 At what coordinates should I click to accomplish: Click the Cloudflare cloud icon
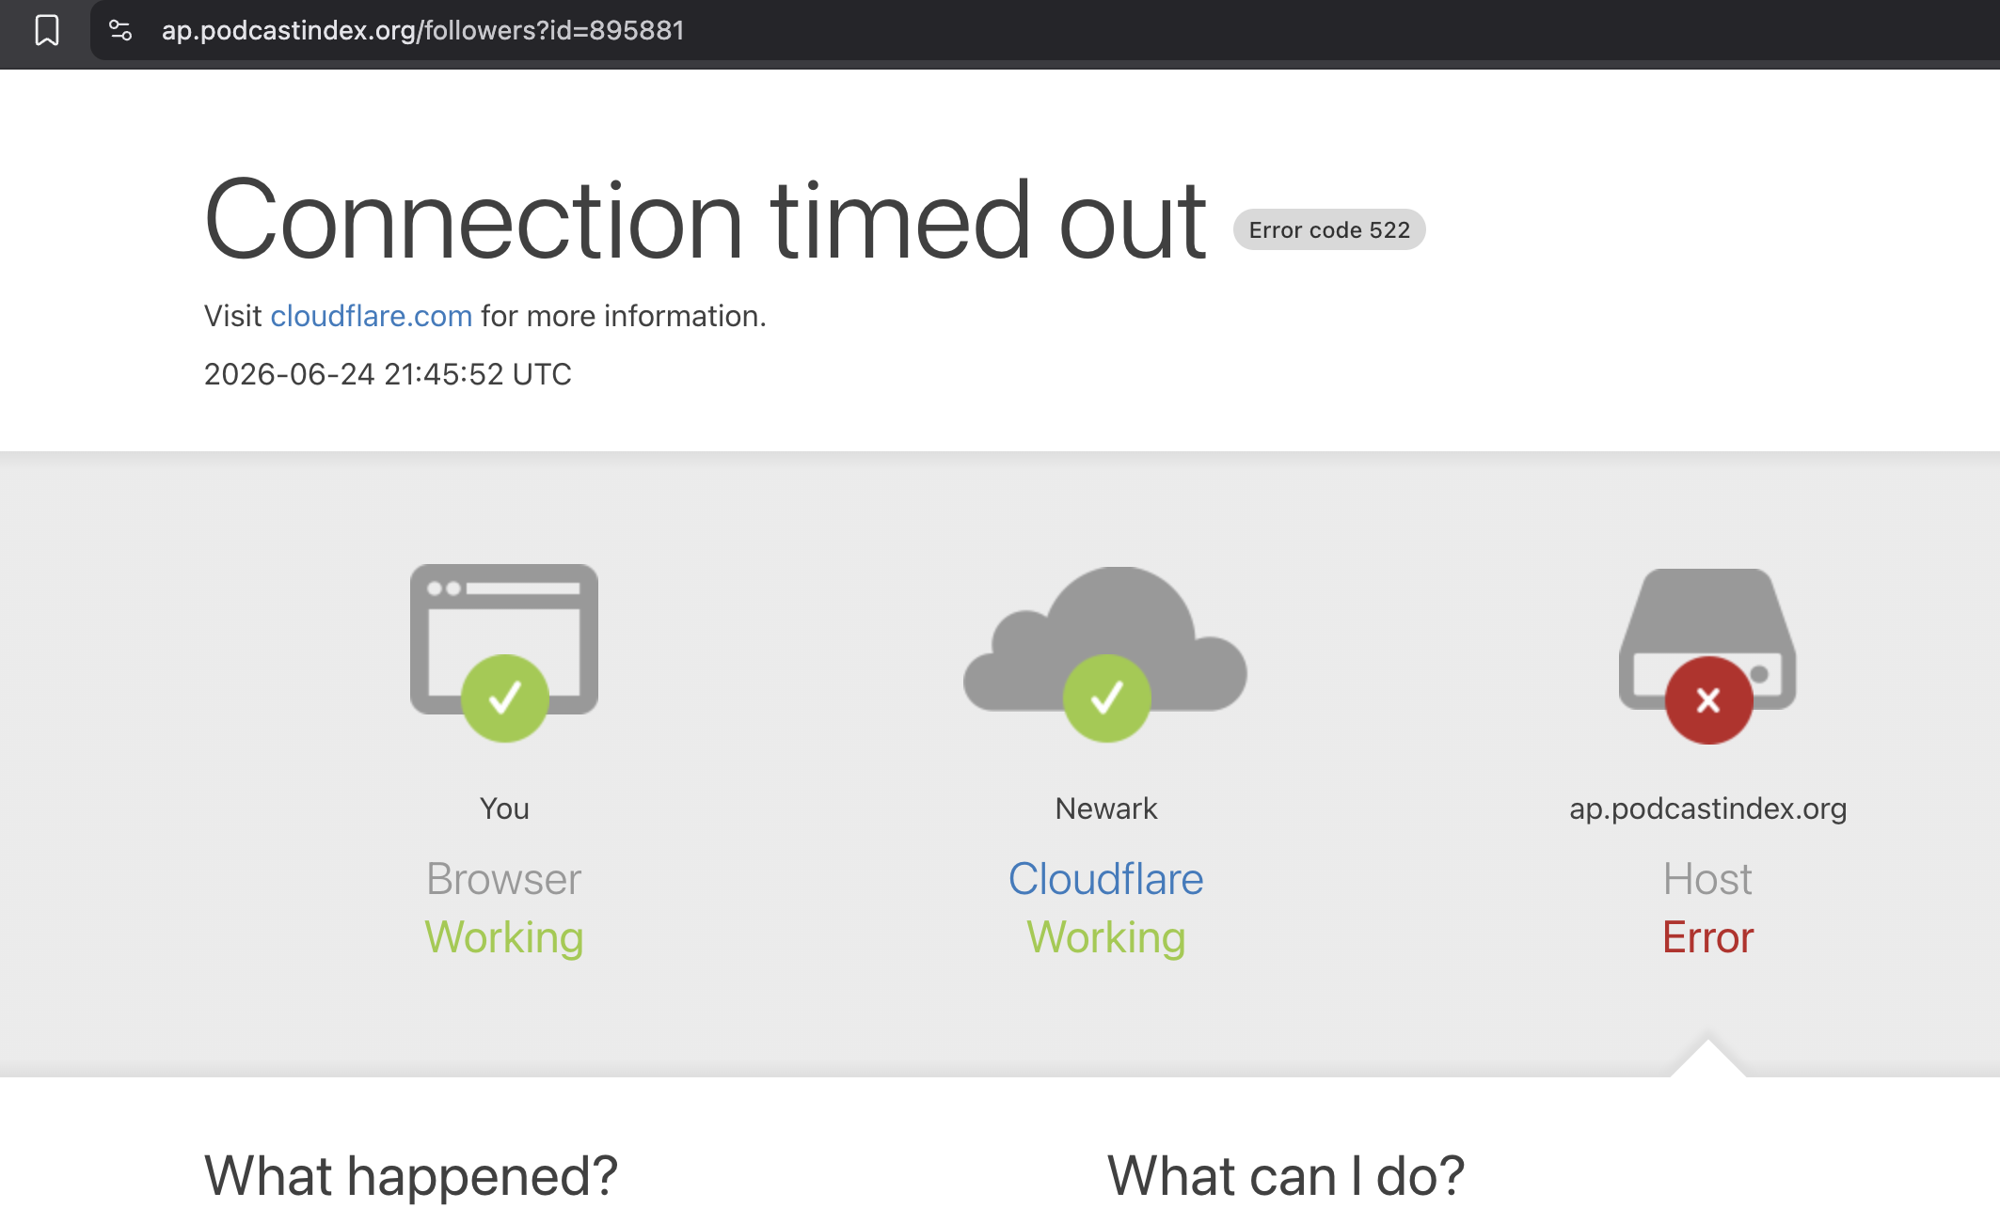pyautogui.click(x=1105, y=639)
